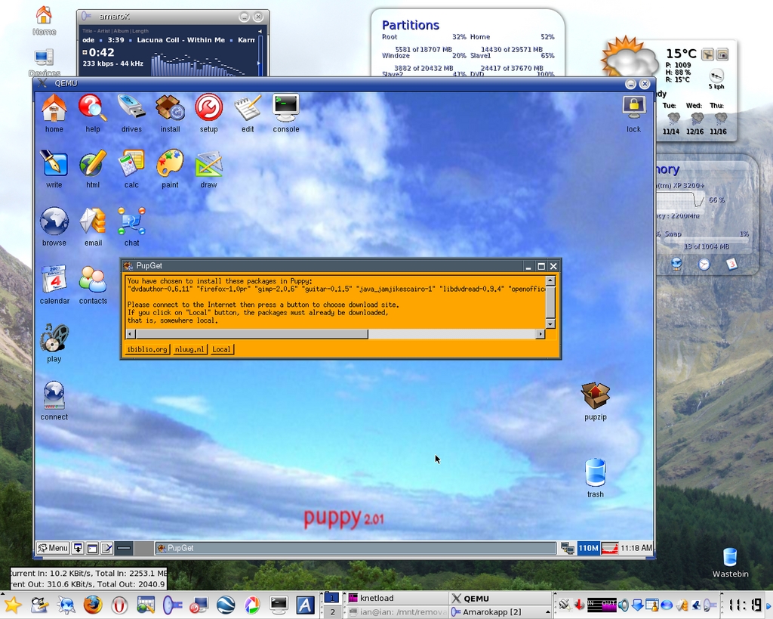Click the red down-arrow tray icon
Screen dimensions: 773x619
click(x=579, y=605)
